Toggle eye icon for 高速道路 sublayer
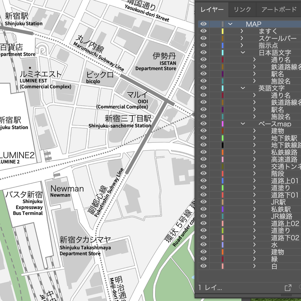Screen dimensions: 301x301 click(204, 159)
